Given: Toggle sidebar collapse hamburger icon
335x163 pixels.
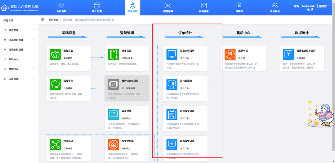Looking at the screenshot, I should coord(43,20).
